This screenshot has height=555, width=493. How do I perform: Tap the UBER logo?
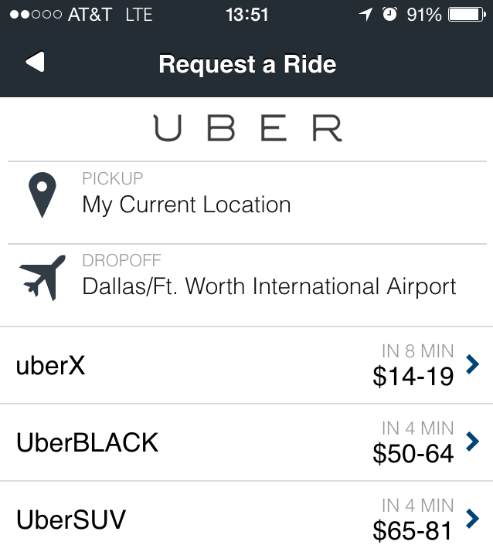point(247,128)
